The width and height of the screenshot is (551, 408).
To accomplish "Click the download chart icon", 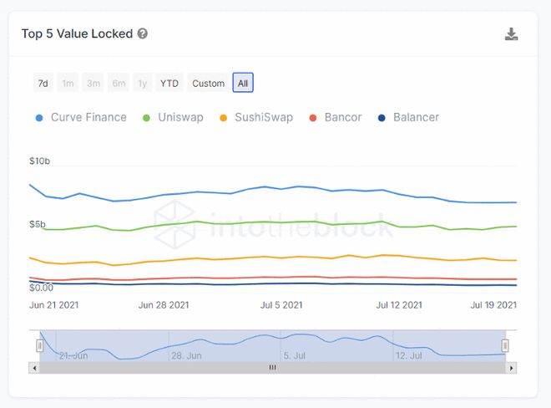I will click(x=512, y=34).
